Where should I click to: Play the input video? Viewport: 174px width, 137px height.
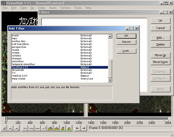pyautogui.click(x=10, y=128)
